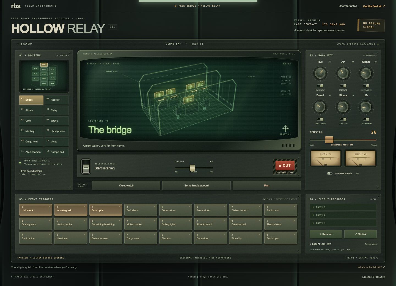Select the AL-03 node on routing map
The width and height of the screenshot is (396, 286).
pos(53,78)
